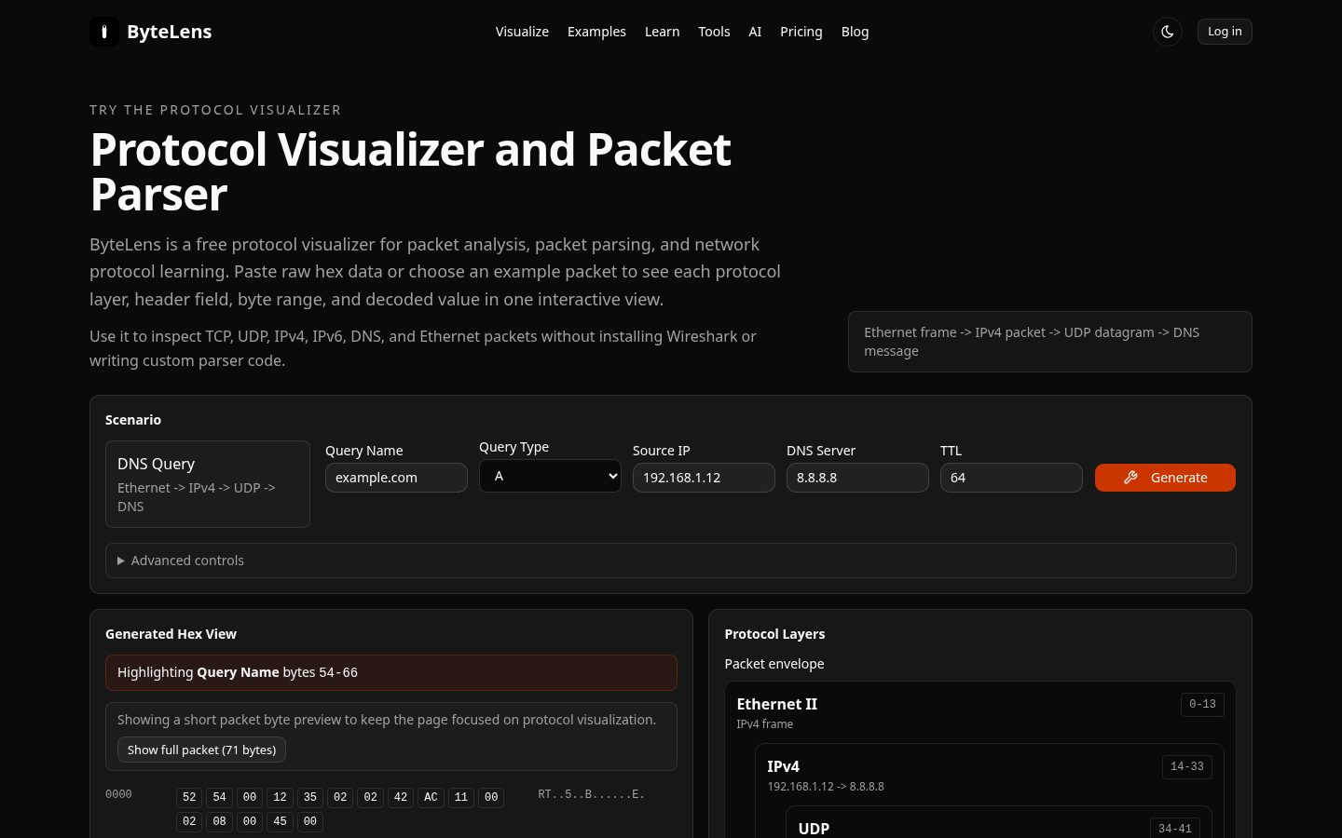
Task: Click the ASCII preview text RT..5..B......E.
Action: tap(592, 794)
